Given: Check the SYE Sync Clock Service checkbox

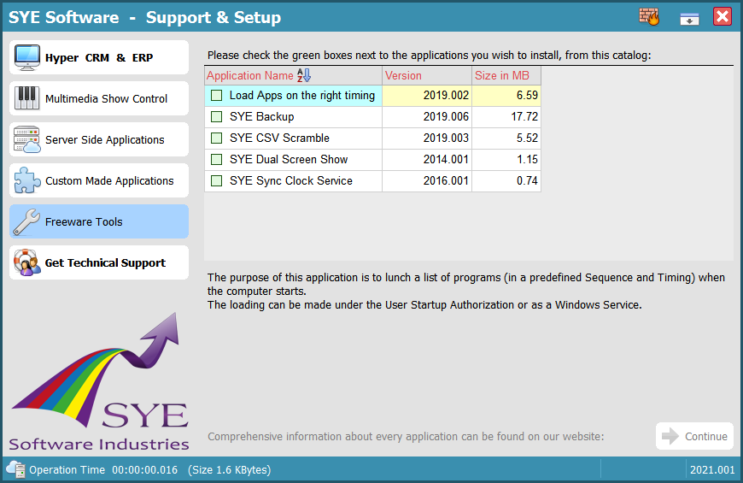Looking at the screenshot, I should (x=217, y=180).
